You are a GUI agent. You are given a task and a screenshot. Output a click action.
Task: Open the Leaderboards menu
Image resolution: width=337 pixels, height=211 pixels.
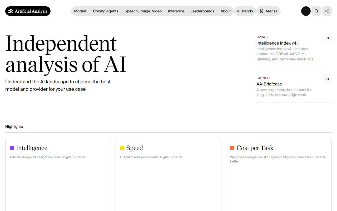202,11
